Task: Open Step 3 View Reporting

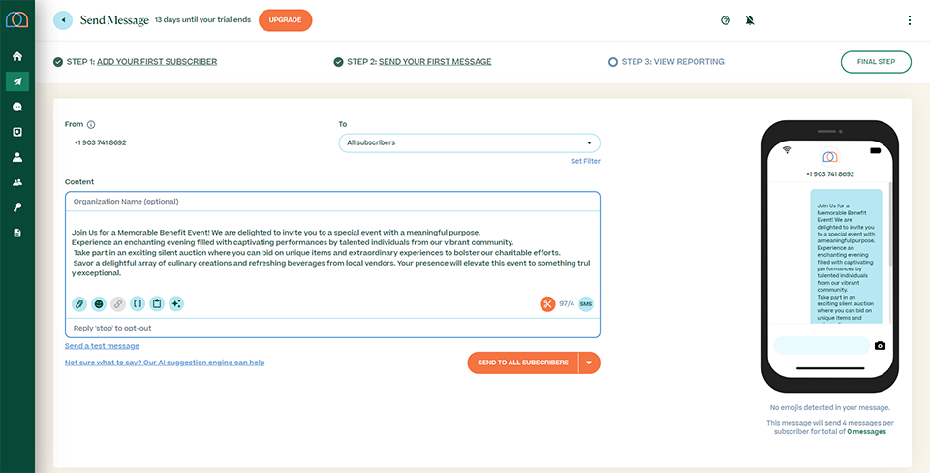Action: [666, 62]
